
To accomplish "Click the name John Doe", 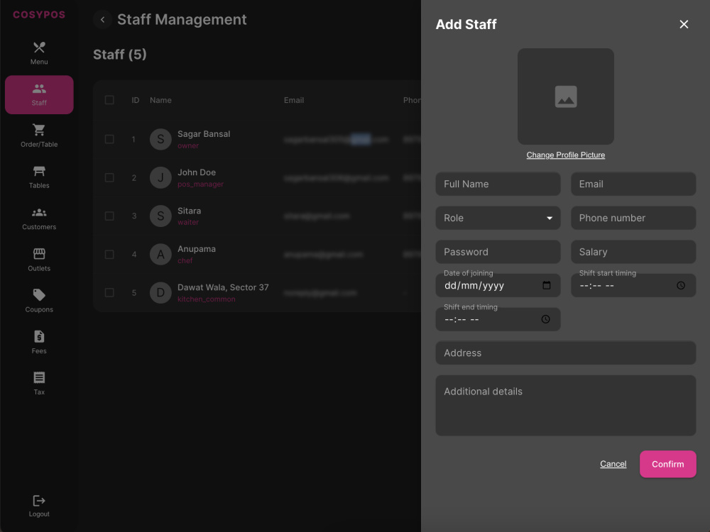I will pyautogui.click(x=197, y=172).
